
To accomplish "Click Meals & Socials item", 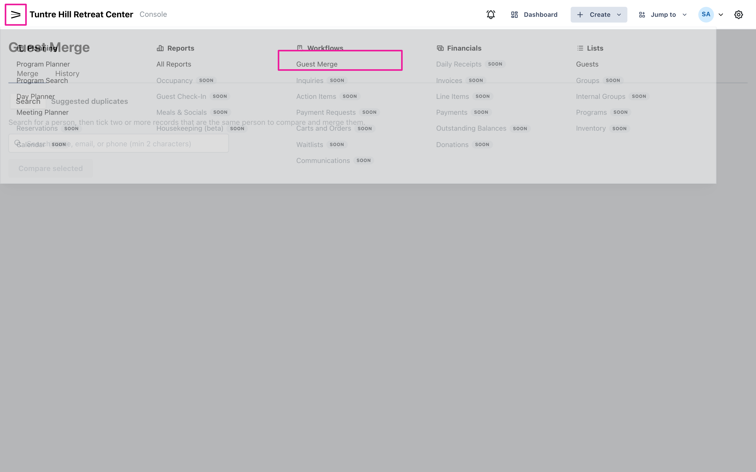I will pyautogui.click(x=181, y=112).
